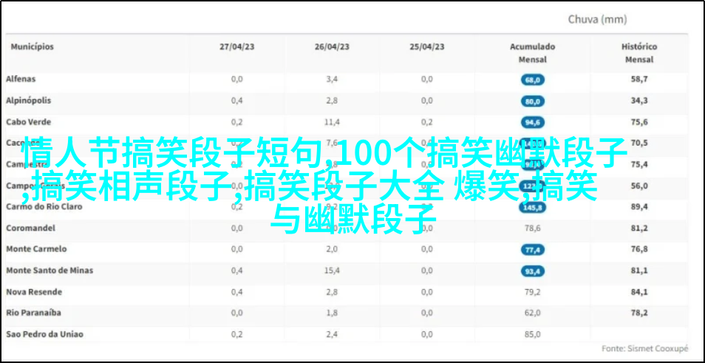Click the cyan Chinese overlay caption text
The height and width of the screenshot is (363, 705).
[x=325, y=177]
